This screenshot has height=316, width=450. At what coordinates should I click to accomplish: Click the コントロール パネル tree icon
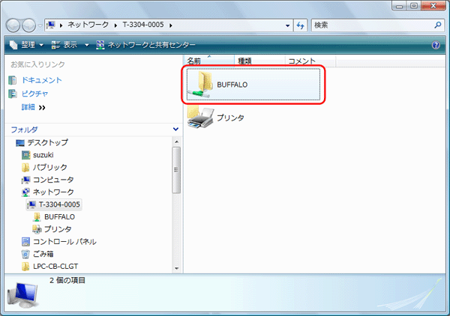[x=25, y=242]
